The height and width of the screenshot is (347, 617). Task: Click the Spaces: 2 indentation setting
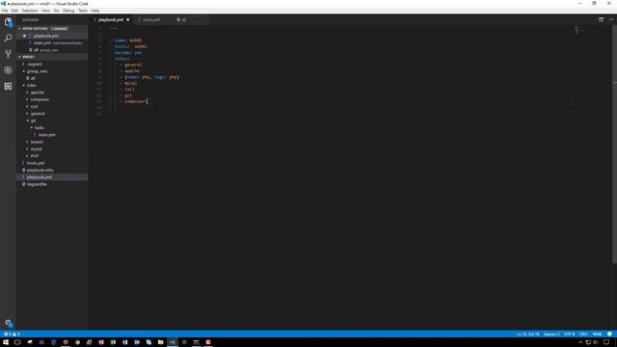(x=551, y=334)
